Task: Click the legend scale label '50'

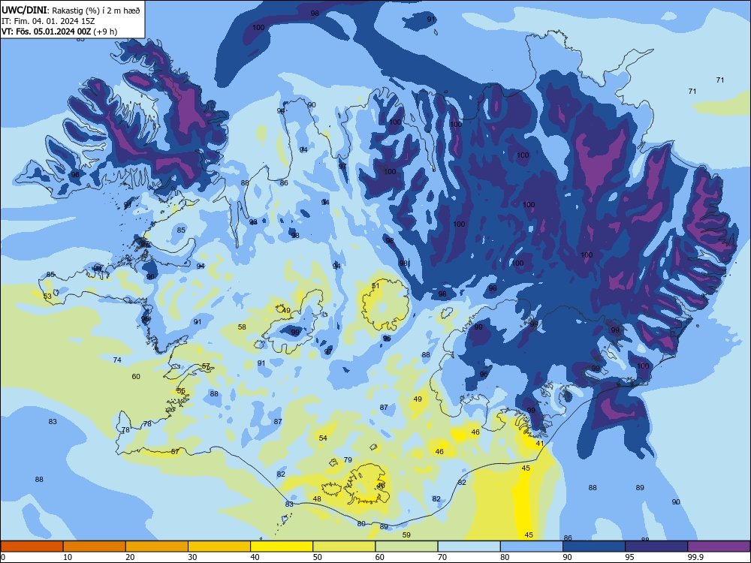Action: [x=318, y=557]
